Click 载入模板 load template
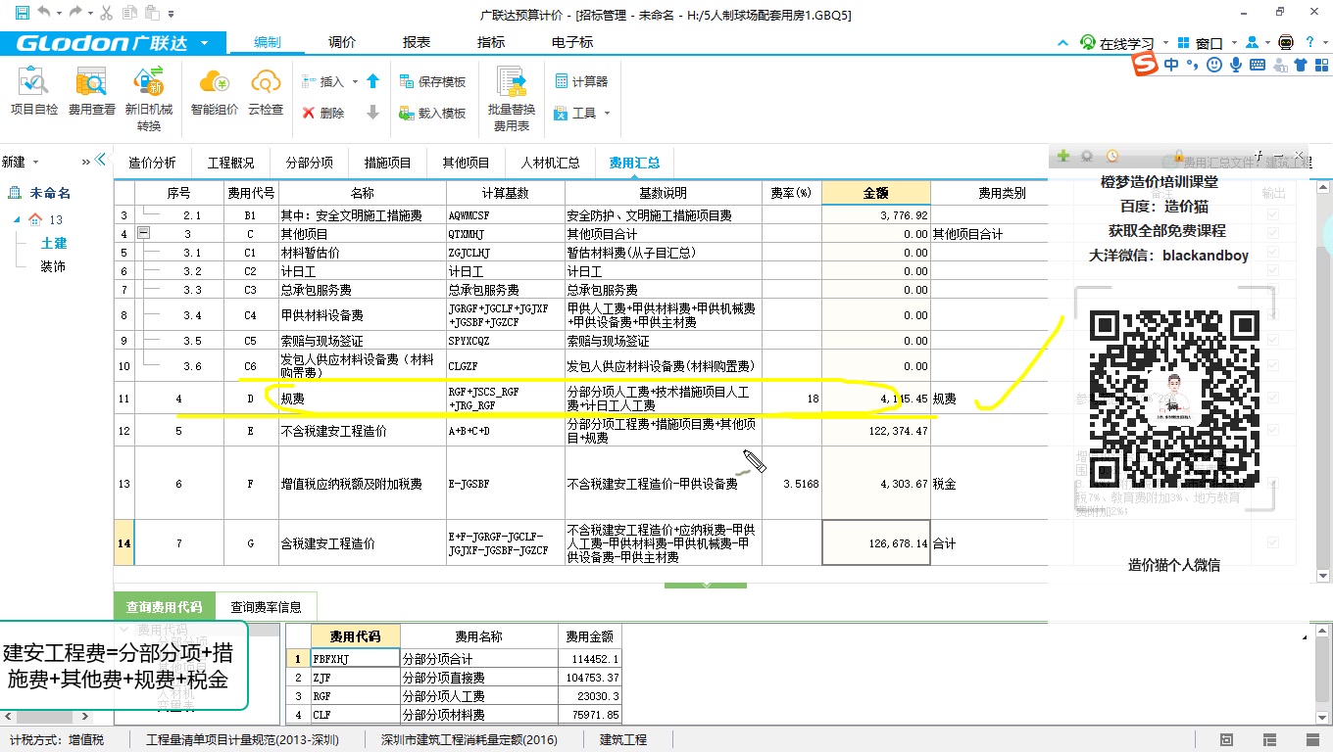Viewport: 1333px width, 752px height. point(433,113)
